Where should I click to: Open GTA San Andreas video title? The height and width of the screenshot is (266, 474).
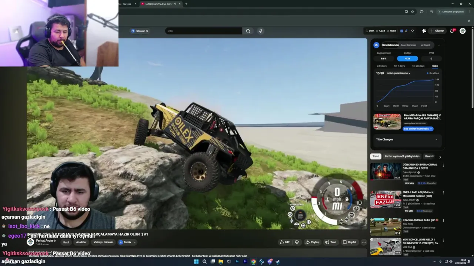(x=420, y=220)
